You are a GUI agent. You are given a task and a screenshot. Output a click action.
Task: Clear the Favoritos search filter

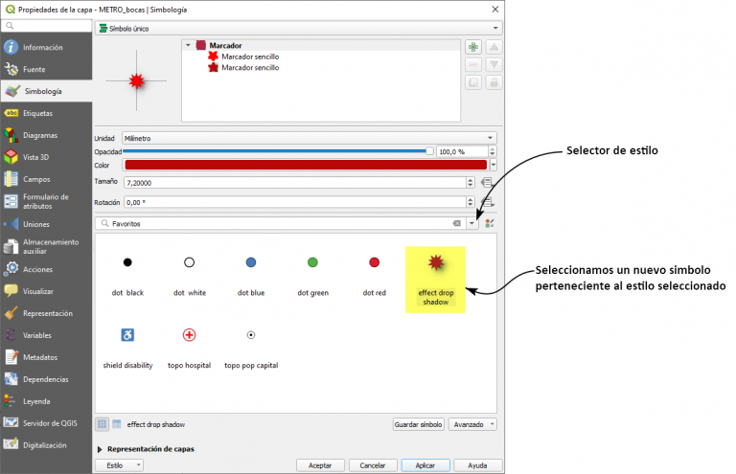457,223
